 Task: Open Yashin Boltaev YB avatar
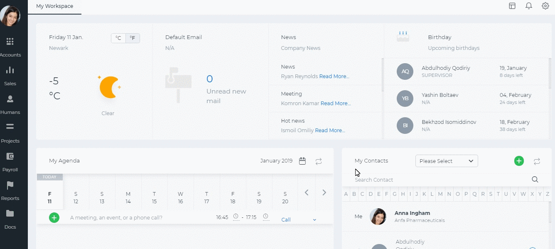click(x=405, y=99)
